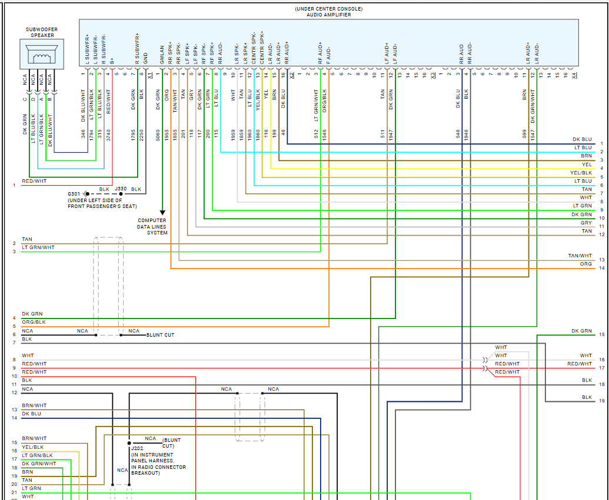Click the TAN/WHT label at right pin 13
Screen dimensions: 609x500
[x=580, y=256]
